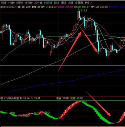Choose the 15分钟 chart period
The height and width of the screenshot is (127, 125).
28,3
